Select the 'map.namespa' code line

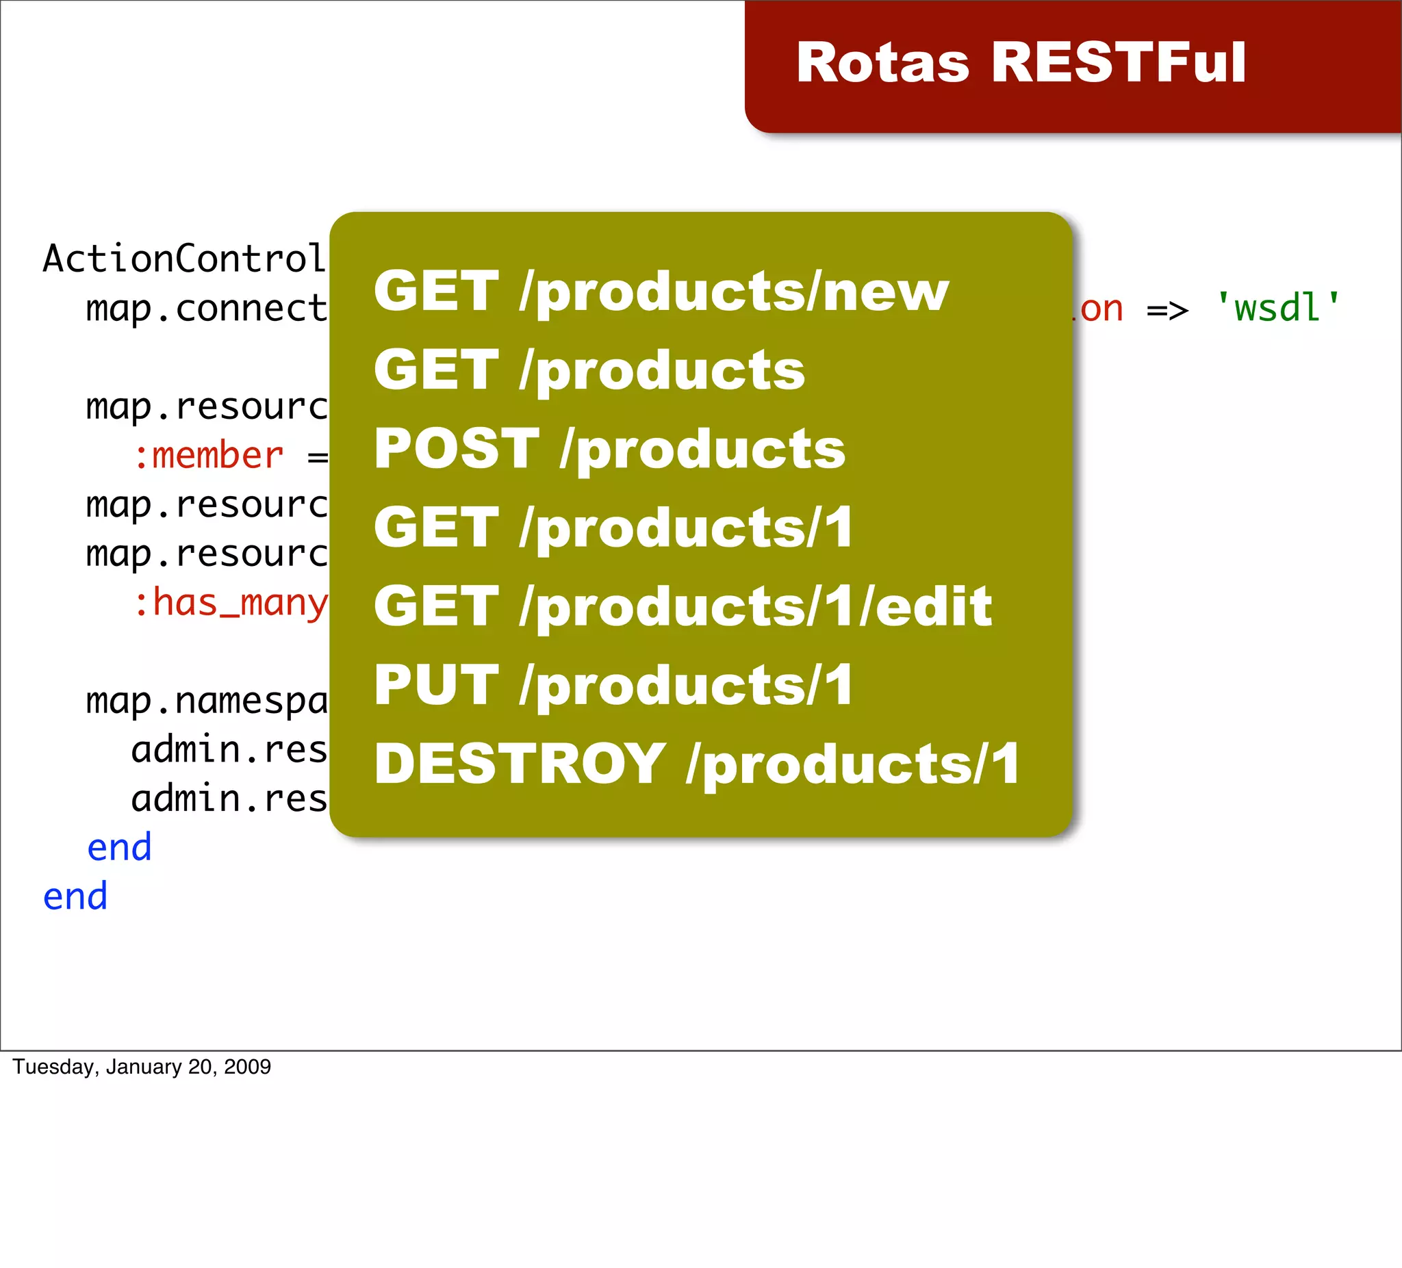coord(207,701)
